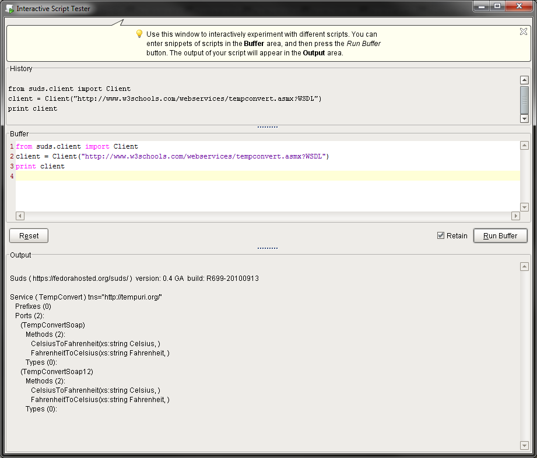Click History line 'from suds.client import Client'

click(x=69, y=89)
